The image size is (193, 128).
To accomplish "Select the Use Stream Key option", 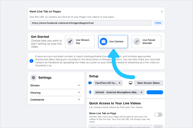I will pos(80,41).
